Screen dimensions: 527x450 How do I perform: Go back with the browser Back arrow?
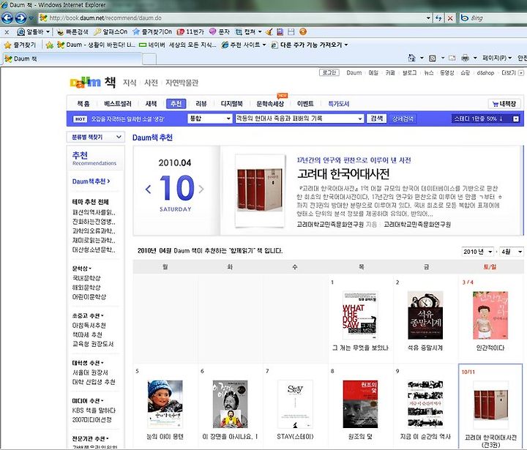click(x=7, y=18)
